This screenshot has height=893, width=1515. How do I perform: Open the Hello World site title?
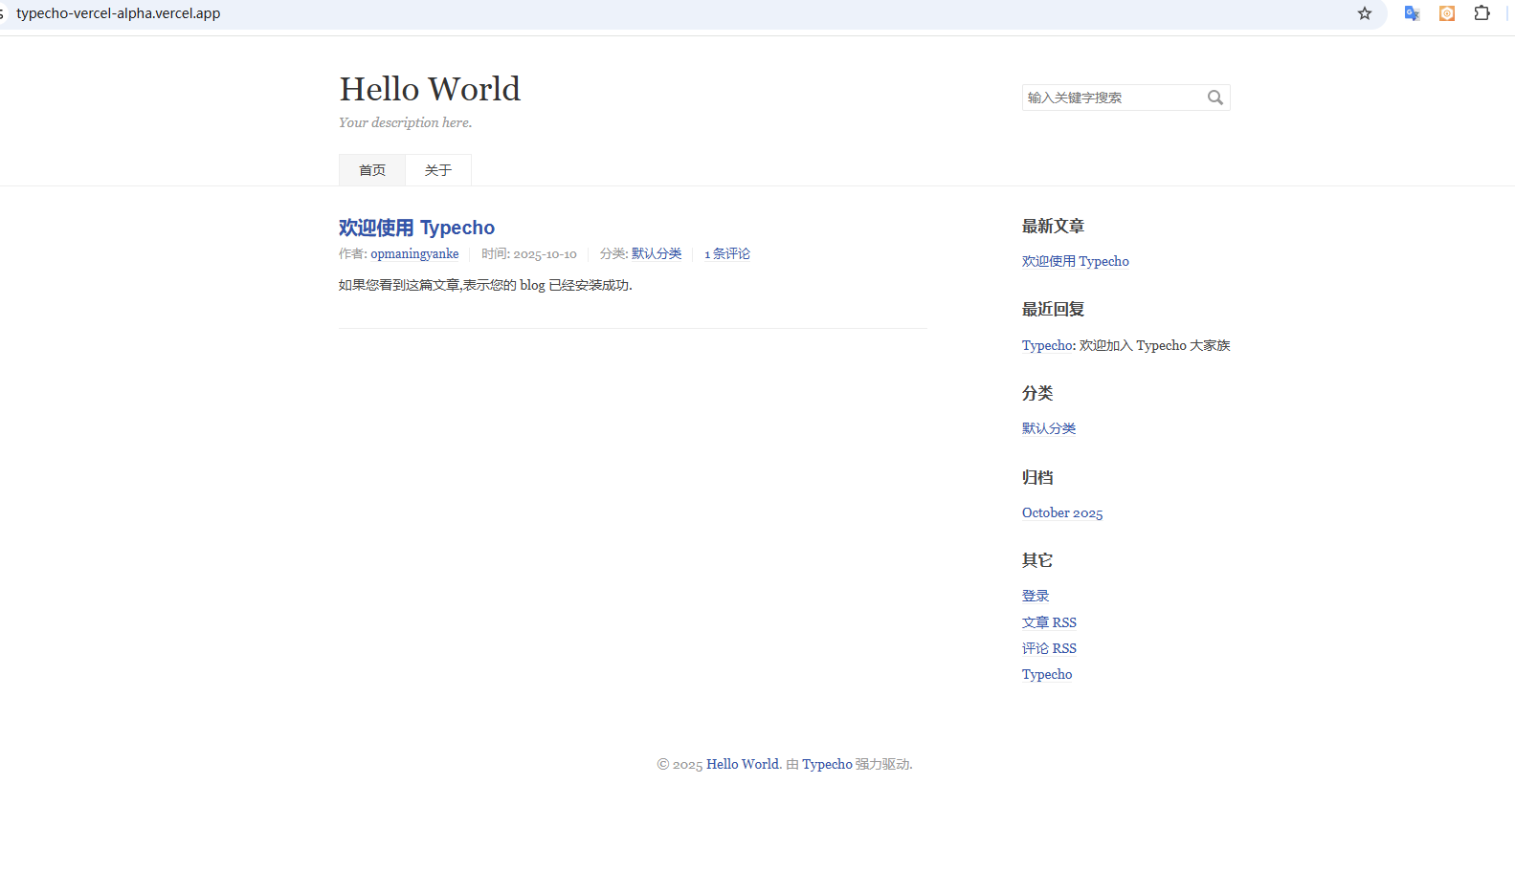click(430, 89)
